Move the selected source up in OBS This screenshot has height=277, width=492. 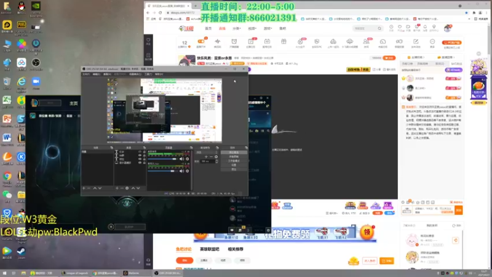133,188
